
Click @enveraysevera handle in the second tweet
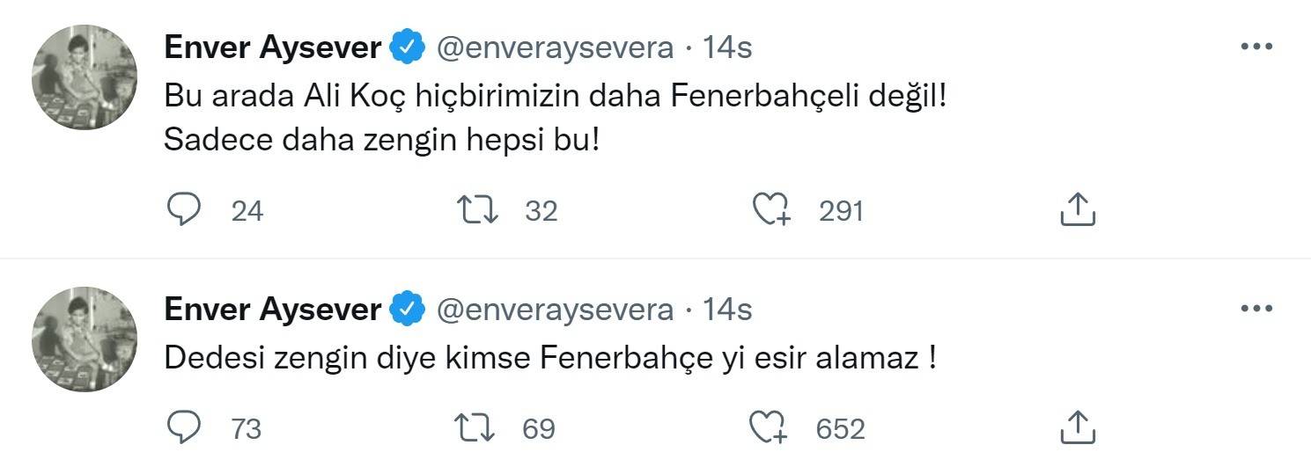[x=555, y=310]
